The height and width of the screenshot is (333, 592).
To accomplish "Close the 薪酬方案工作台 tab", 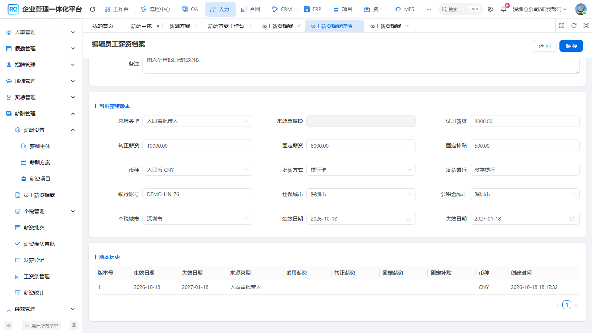I will (250, 26).
